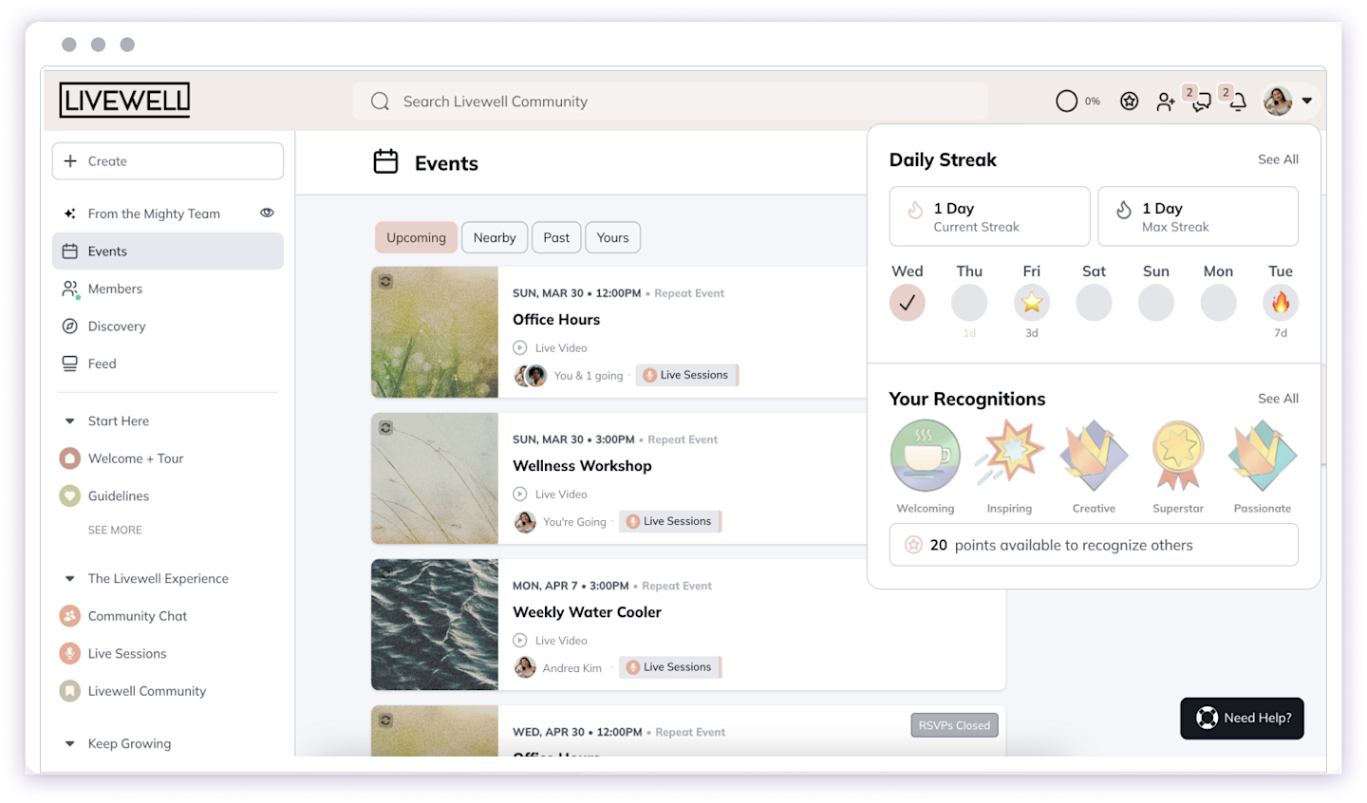Collapse the Start Here section

(x=69, y=421)
